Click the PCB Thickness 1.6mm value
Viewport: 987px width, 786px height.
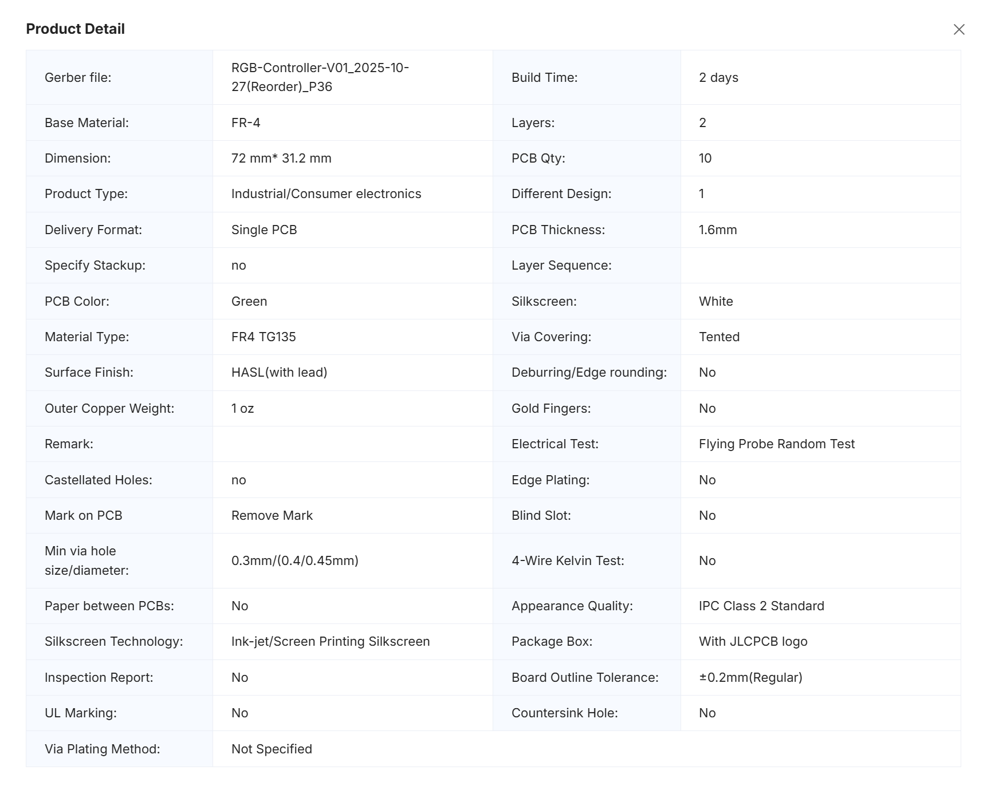point(718,230)
